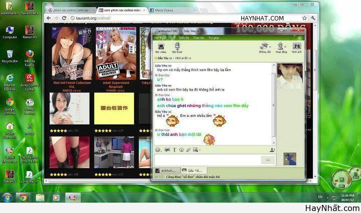Expand the emoticon dropdown arrow

coord(161,150)
